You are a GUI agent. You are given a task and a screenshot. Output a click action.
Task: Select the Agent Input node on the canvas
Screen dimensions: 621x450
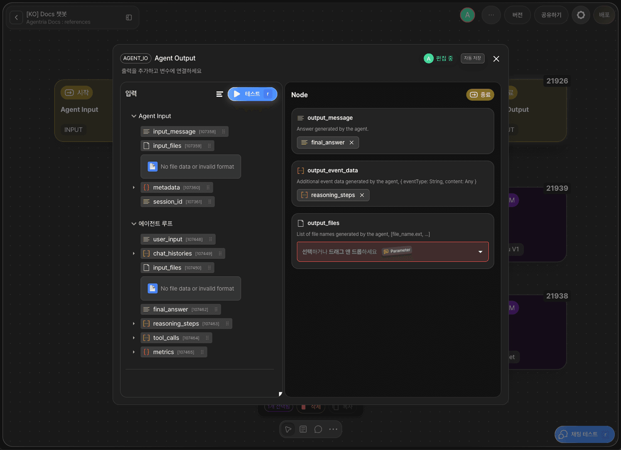click(x=83, y=111)
